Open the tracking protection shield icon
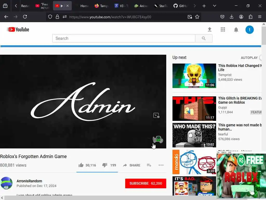 pyautogui.click(x=50, y=17)
